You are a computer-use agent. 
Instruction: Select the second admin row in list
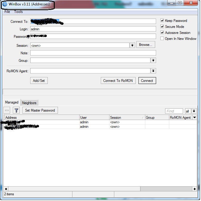tap(100, 127)
